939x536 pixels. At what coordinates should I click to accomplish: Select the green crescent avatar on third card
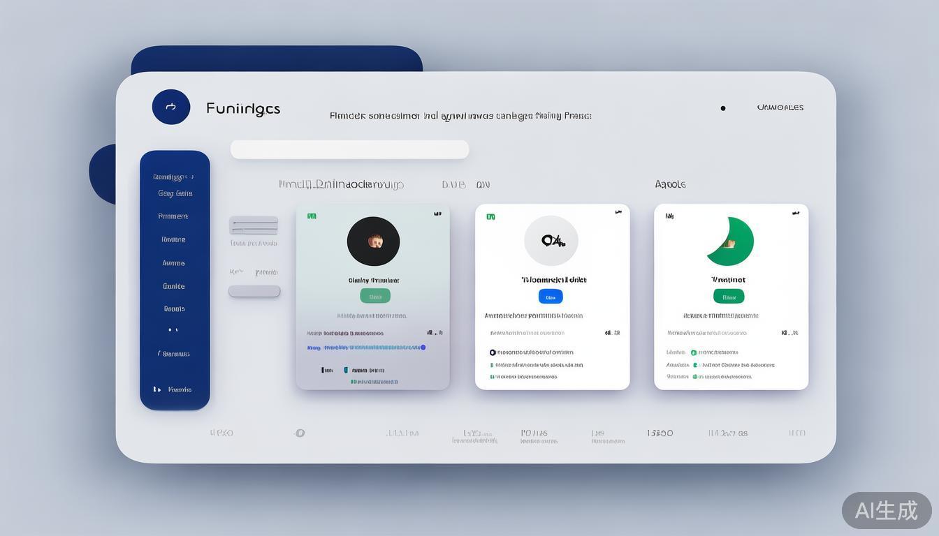(x=731, y=241)
